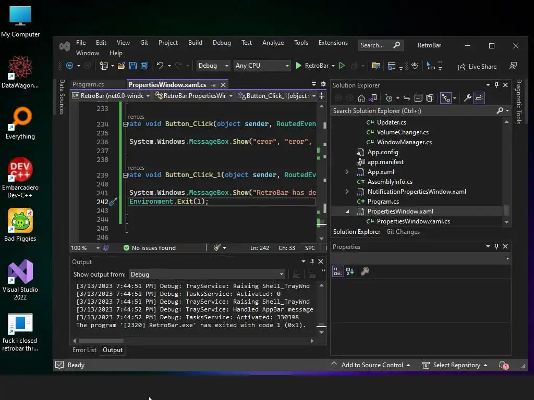Pin the Properties panel
The height and width of the screenshot is (400, 534).
pos(496,246)
